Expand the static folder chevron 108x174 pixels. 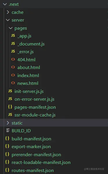pyautogui.click(x=8, y=123)
